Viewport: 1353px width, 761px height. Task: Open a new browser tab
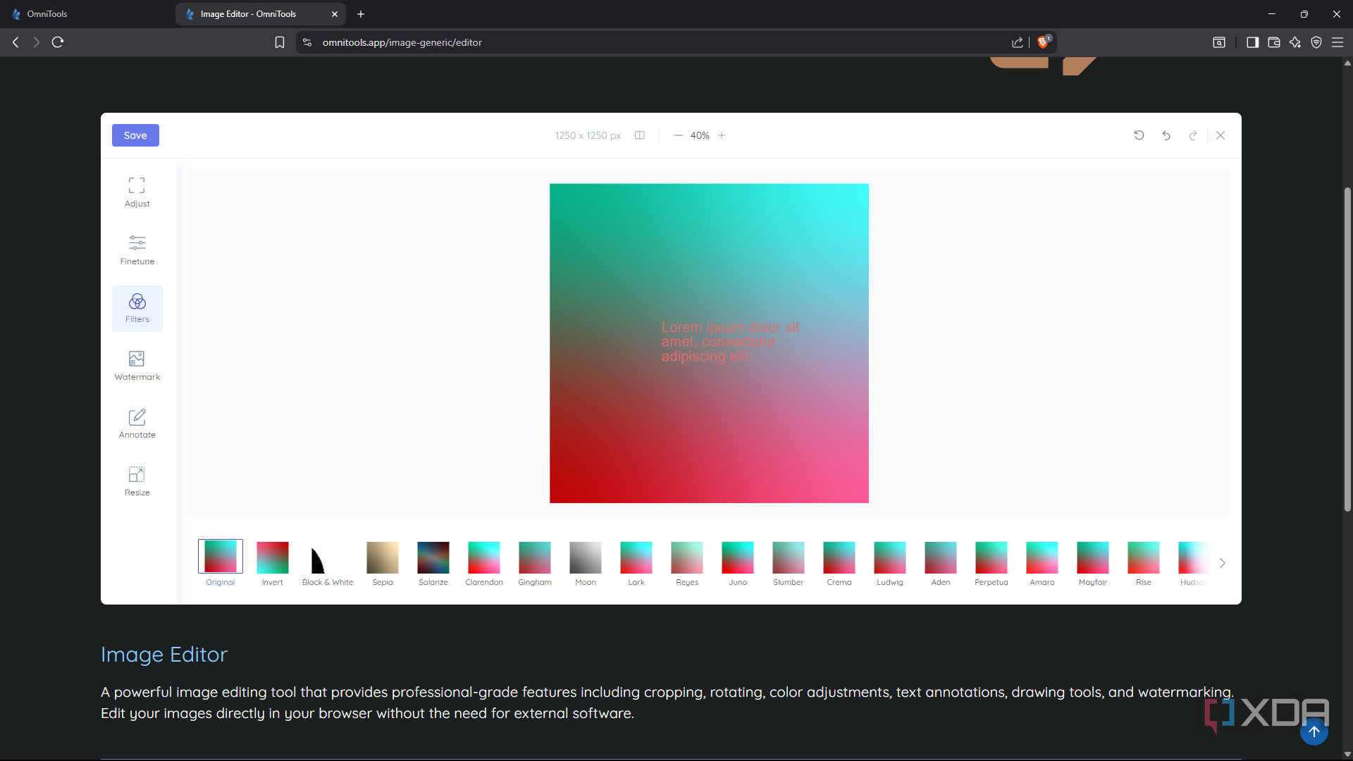click(x=361, y=14)
